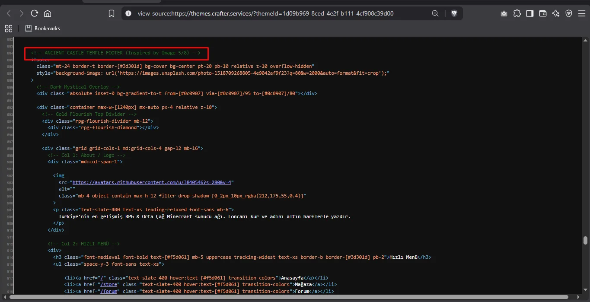Follow the "/store" href link
The width and height of the screenshot is (590, 302).
coord(109,284)
